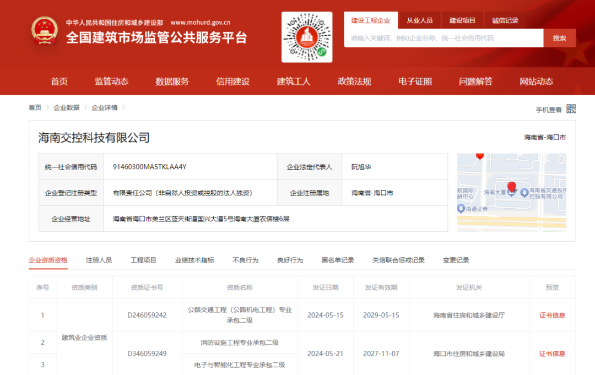Open the 变更记录 tab
This screenshot has height=375, width=595.
pos(456,260)
